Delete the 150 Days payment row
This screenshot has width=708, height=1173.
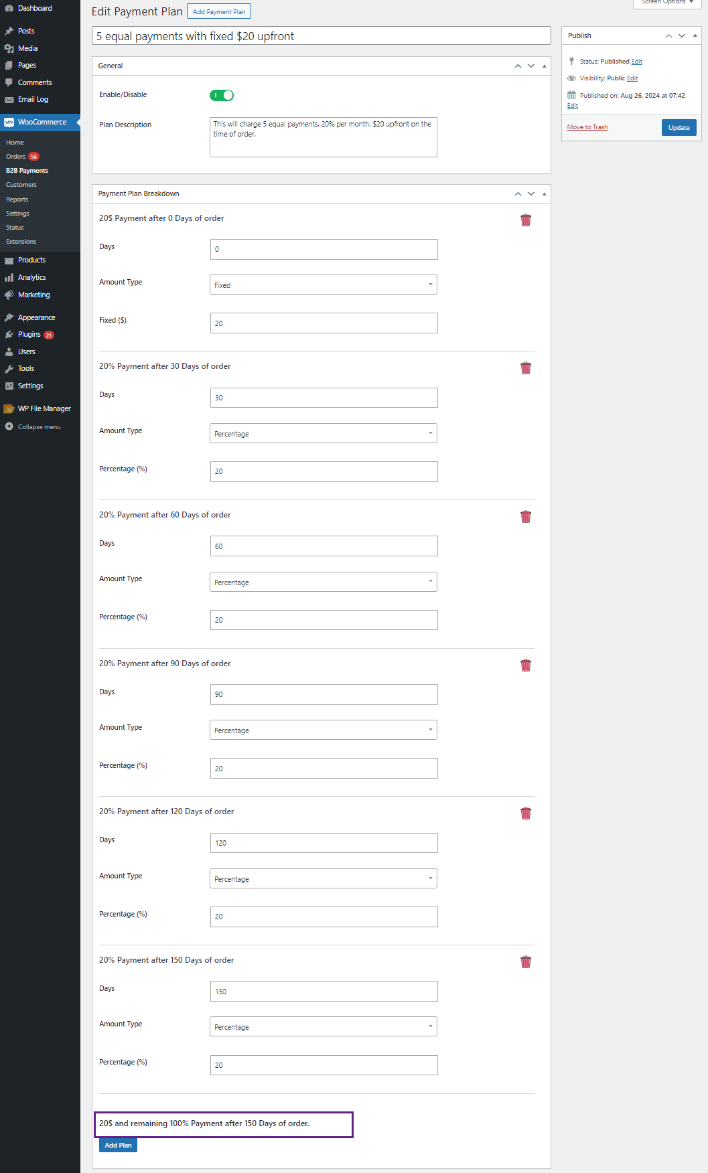pyautogui.click(x=526, y=962)
